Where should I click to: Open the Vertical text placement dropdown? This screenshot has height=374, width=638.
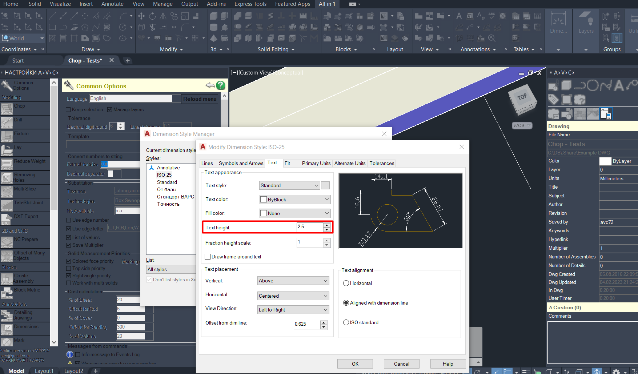pyautogui.click(x=293, y=280)
